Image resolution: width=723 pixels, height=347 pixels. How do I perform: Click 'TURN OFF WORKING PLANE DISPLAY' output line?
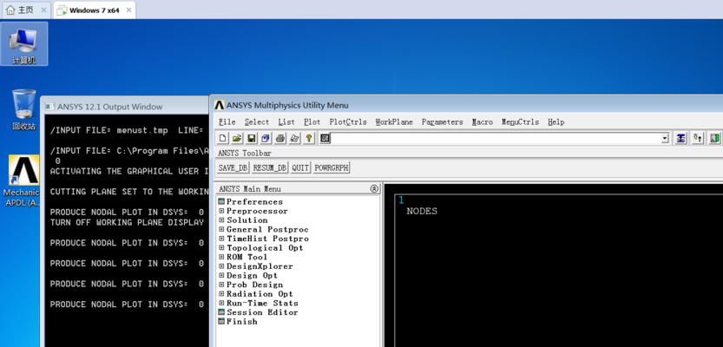click(127, 223)
